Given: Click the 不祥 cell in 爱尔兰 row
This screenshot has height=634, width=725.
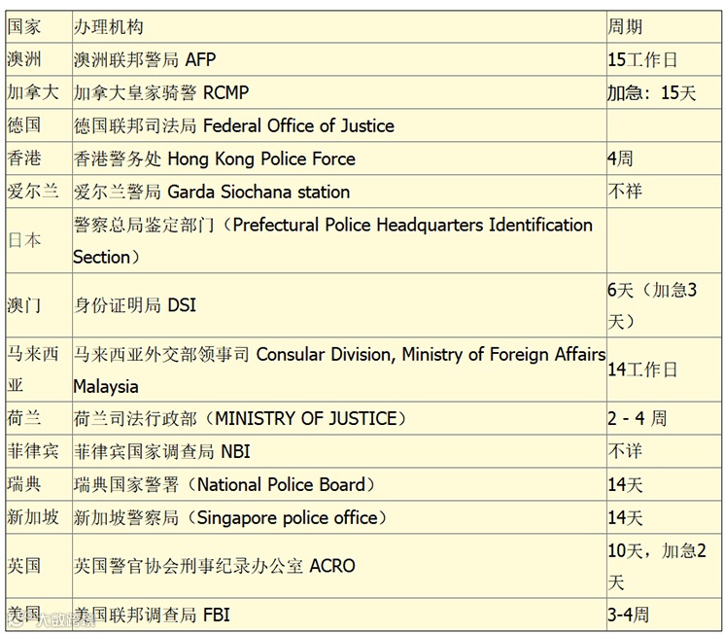Looking at the screenshot, I should (x=664, y=192).
